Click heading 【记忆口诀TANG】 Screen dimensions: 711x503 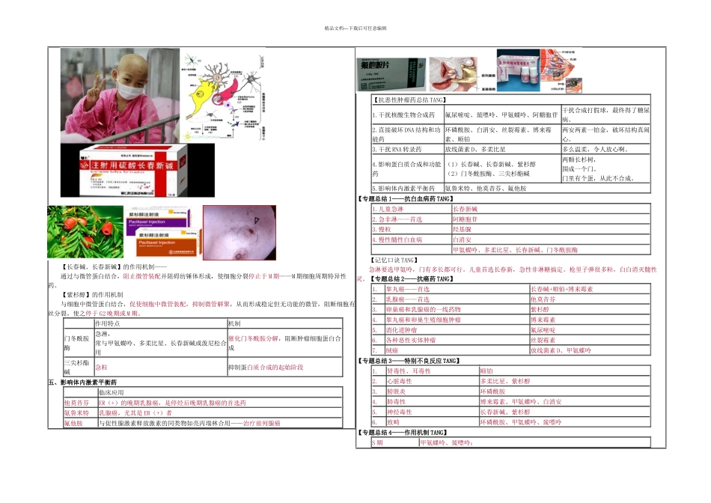(394, 260)
